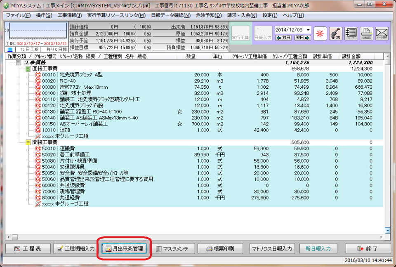
Task: Click the 工程表 button
Action: [x=28, y=248]
